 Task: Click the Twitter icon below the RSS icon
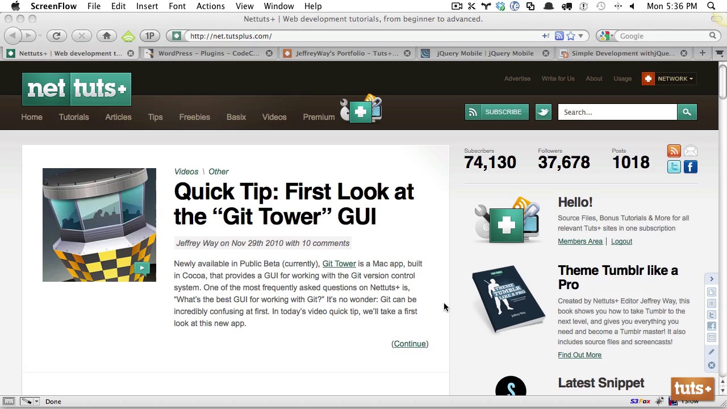pyautogui.click(x=674, y=167)
